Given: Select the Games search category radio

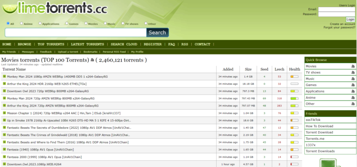Looking at the screenshot, I should point(67,23).
